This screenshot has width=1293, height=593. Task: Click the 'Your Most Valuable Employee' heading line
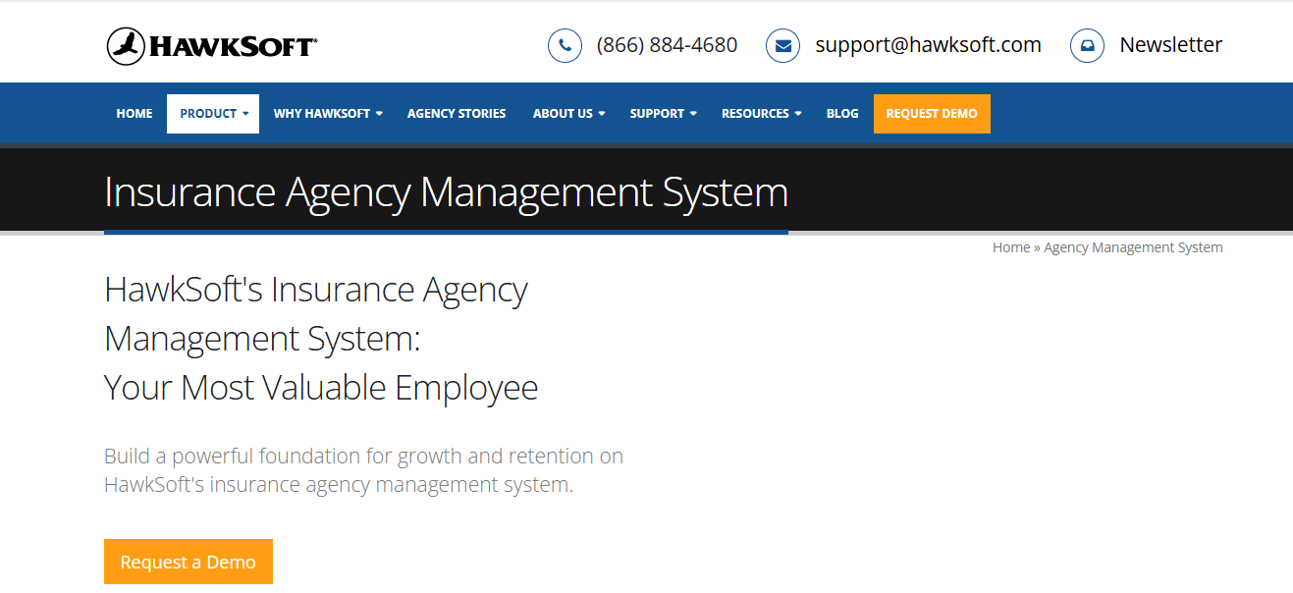point(321,388)
